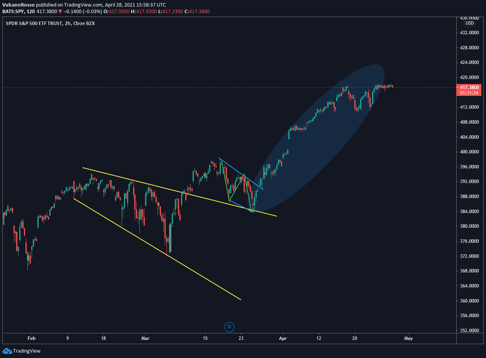Click the 15 date axis label
Viewport: 486px width, 358px height.
click(205, 338)
